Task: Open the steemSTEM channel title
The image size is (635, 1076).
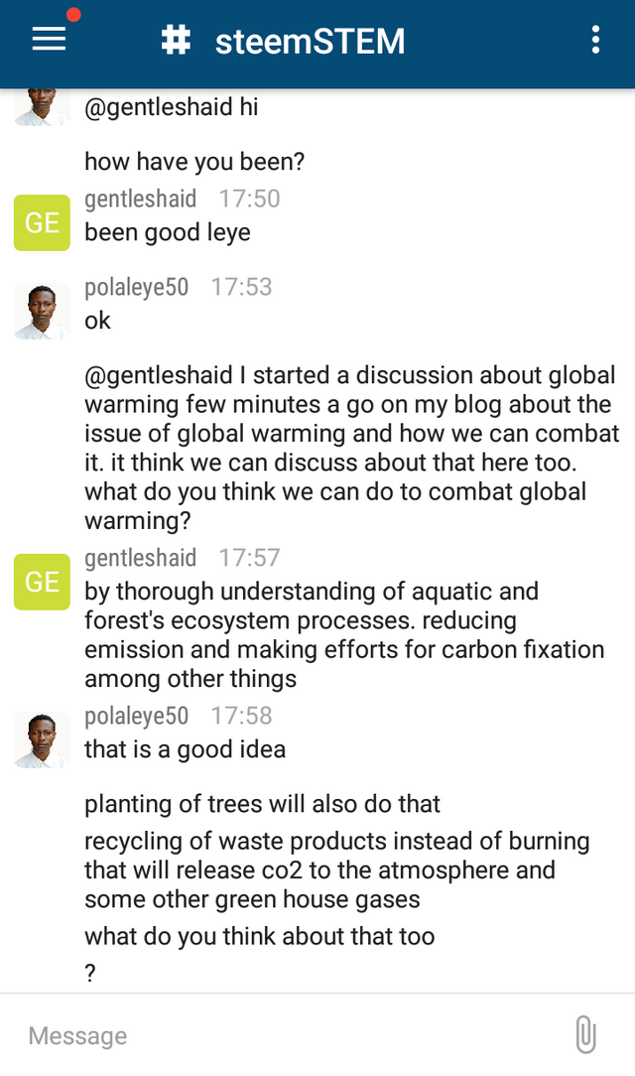Action: (310, 41)
